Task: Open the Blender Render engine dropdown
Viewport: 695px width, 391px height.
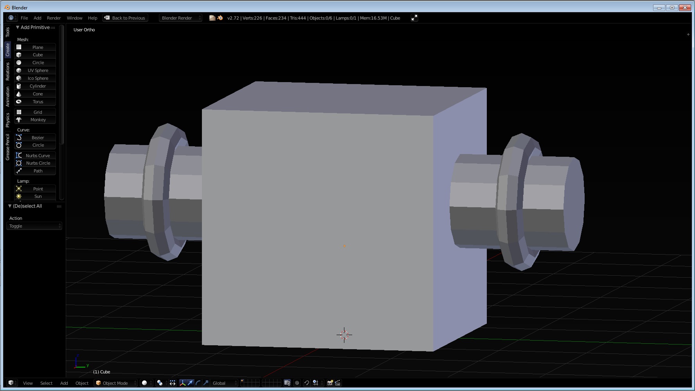Action: (180, 18)
